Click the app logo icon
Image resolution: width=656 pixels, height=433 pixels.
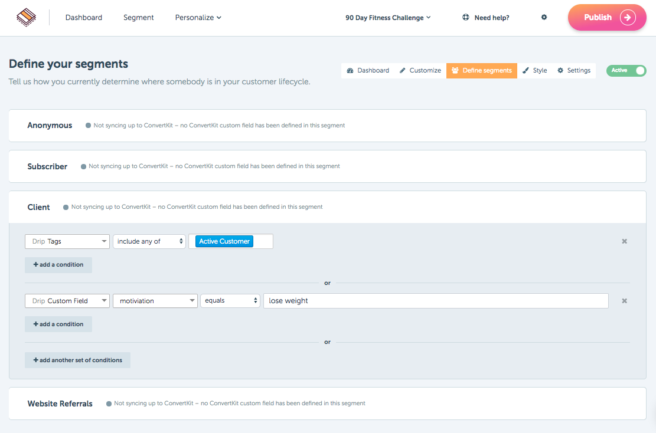[26, 18]
